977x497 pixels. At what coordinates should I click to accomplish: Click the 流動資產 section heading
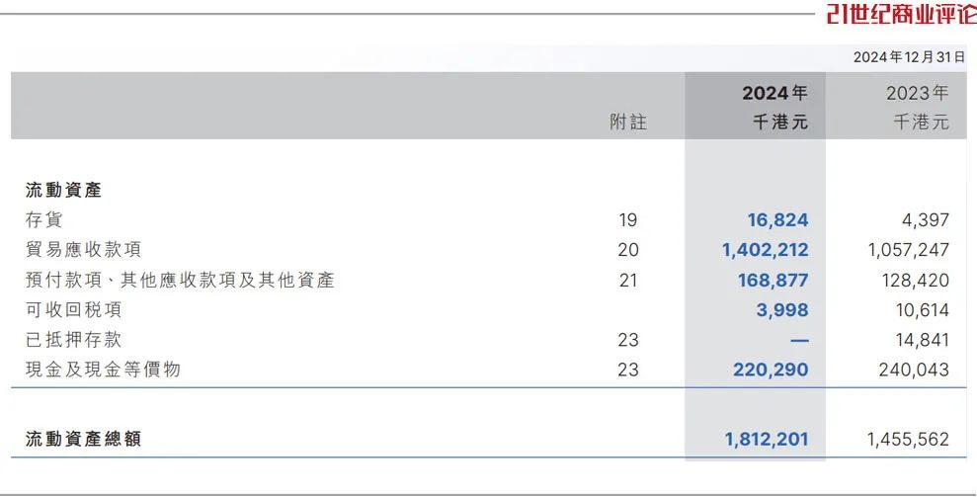(63, 190)
